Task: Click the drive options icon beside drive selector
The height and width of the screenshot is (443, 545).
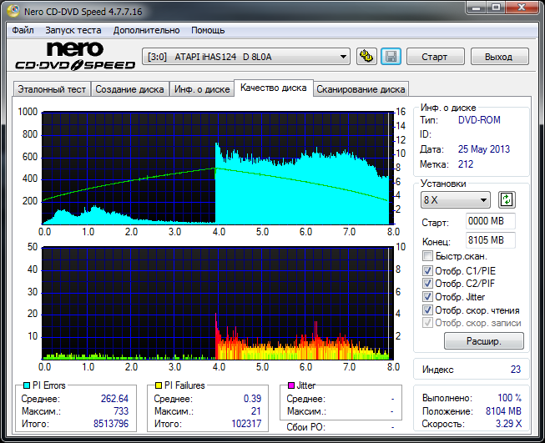Action: tap(366, 57)
